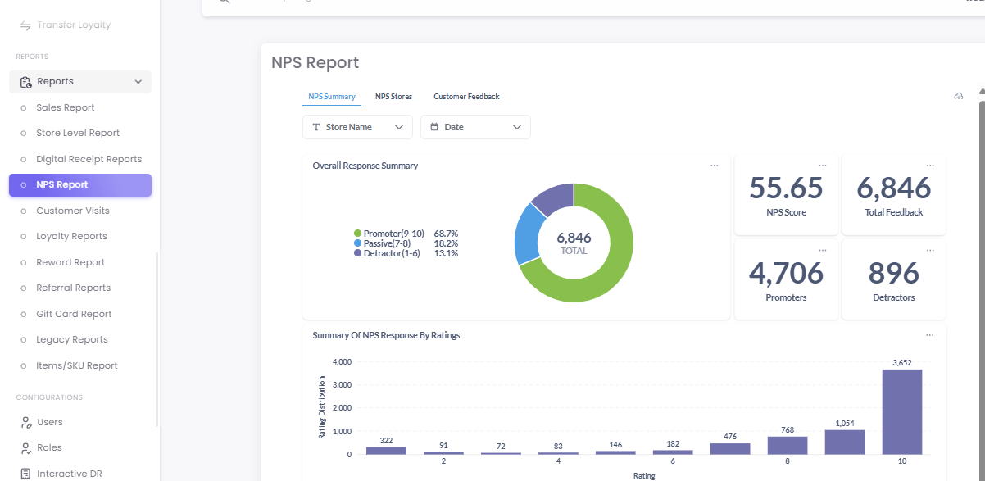985x481 pixels.
Task: Open Gift Card Report link
Action: tap(74, 314)
